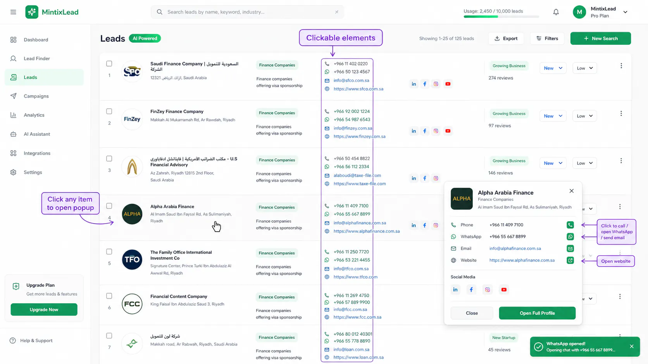Click the FCC company logo thumbnail
The height and width of the screenshot is (364, 648).
tap(132, 304)
